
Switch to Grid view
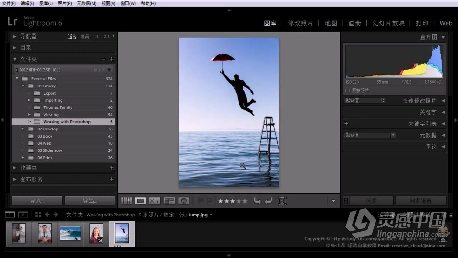[126, 201]
